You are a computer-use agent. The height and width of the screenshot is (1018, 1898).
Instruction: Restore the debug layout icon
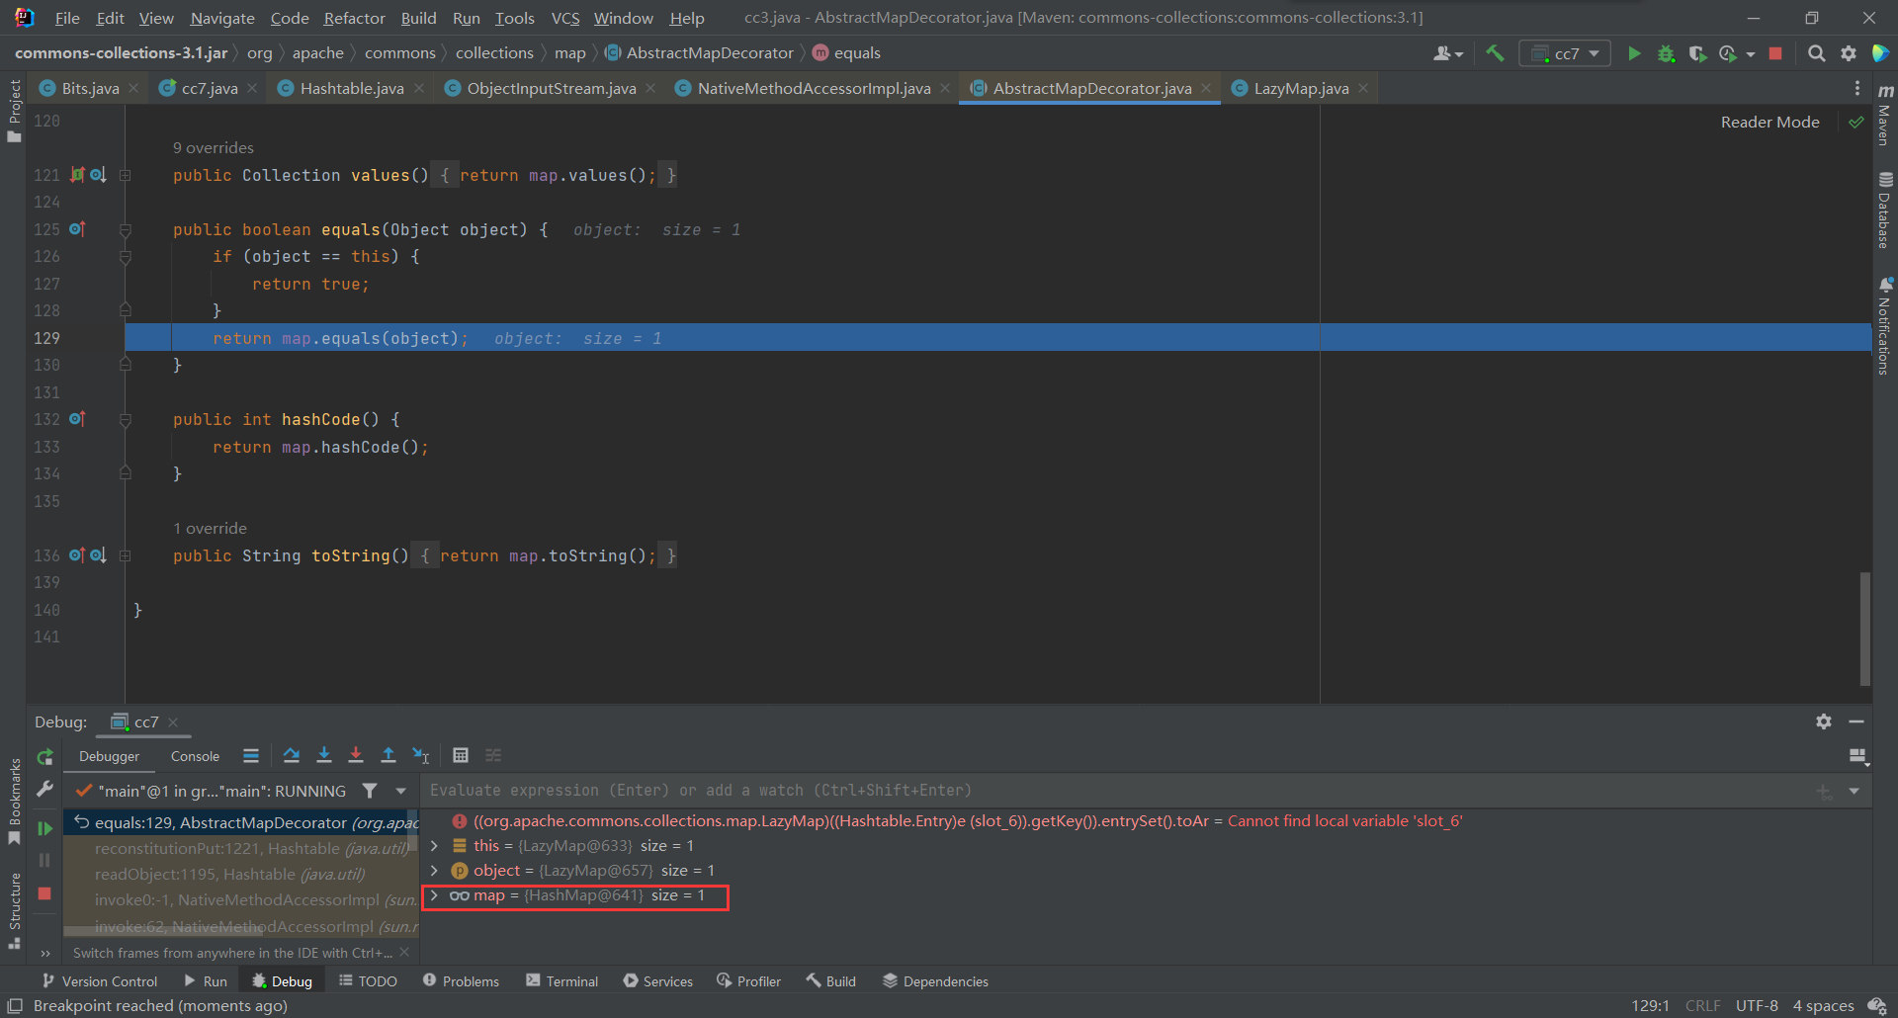(x=1857, y=757)
